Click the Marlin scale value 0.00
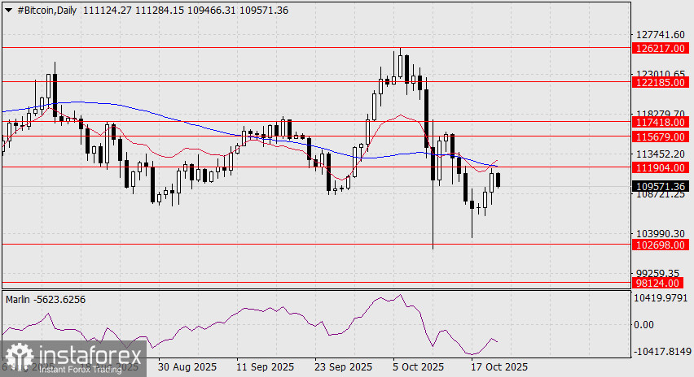The width and height of the screenshot is (694, 377). 643,325
